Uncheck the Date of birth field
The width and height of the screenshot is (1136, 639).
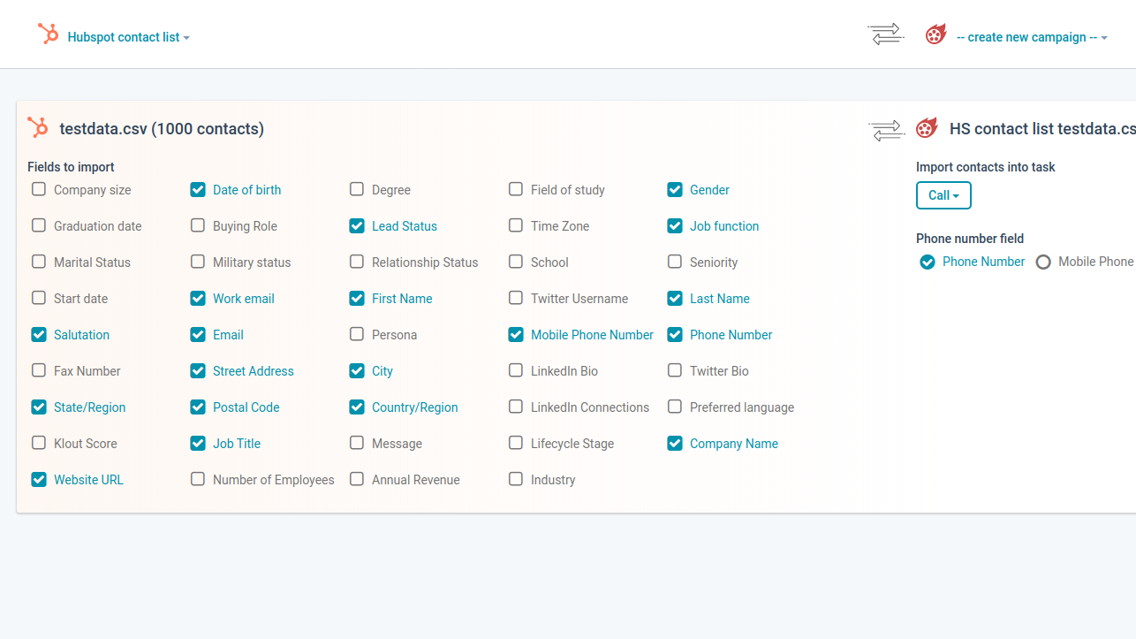198,189
